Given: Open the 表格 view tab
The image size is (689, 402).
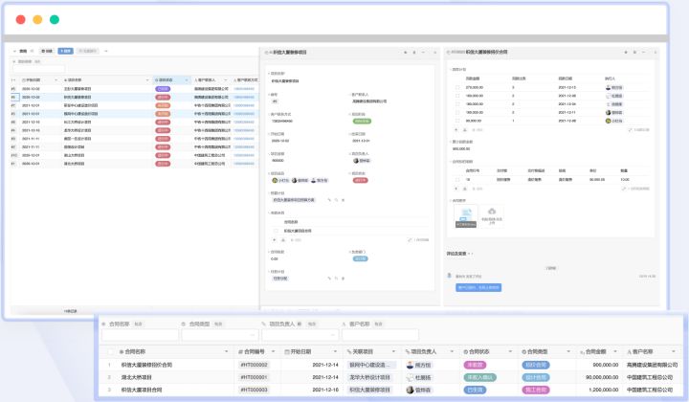Looking at the screenshot, I should 23,50.
